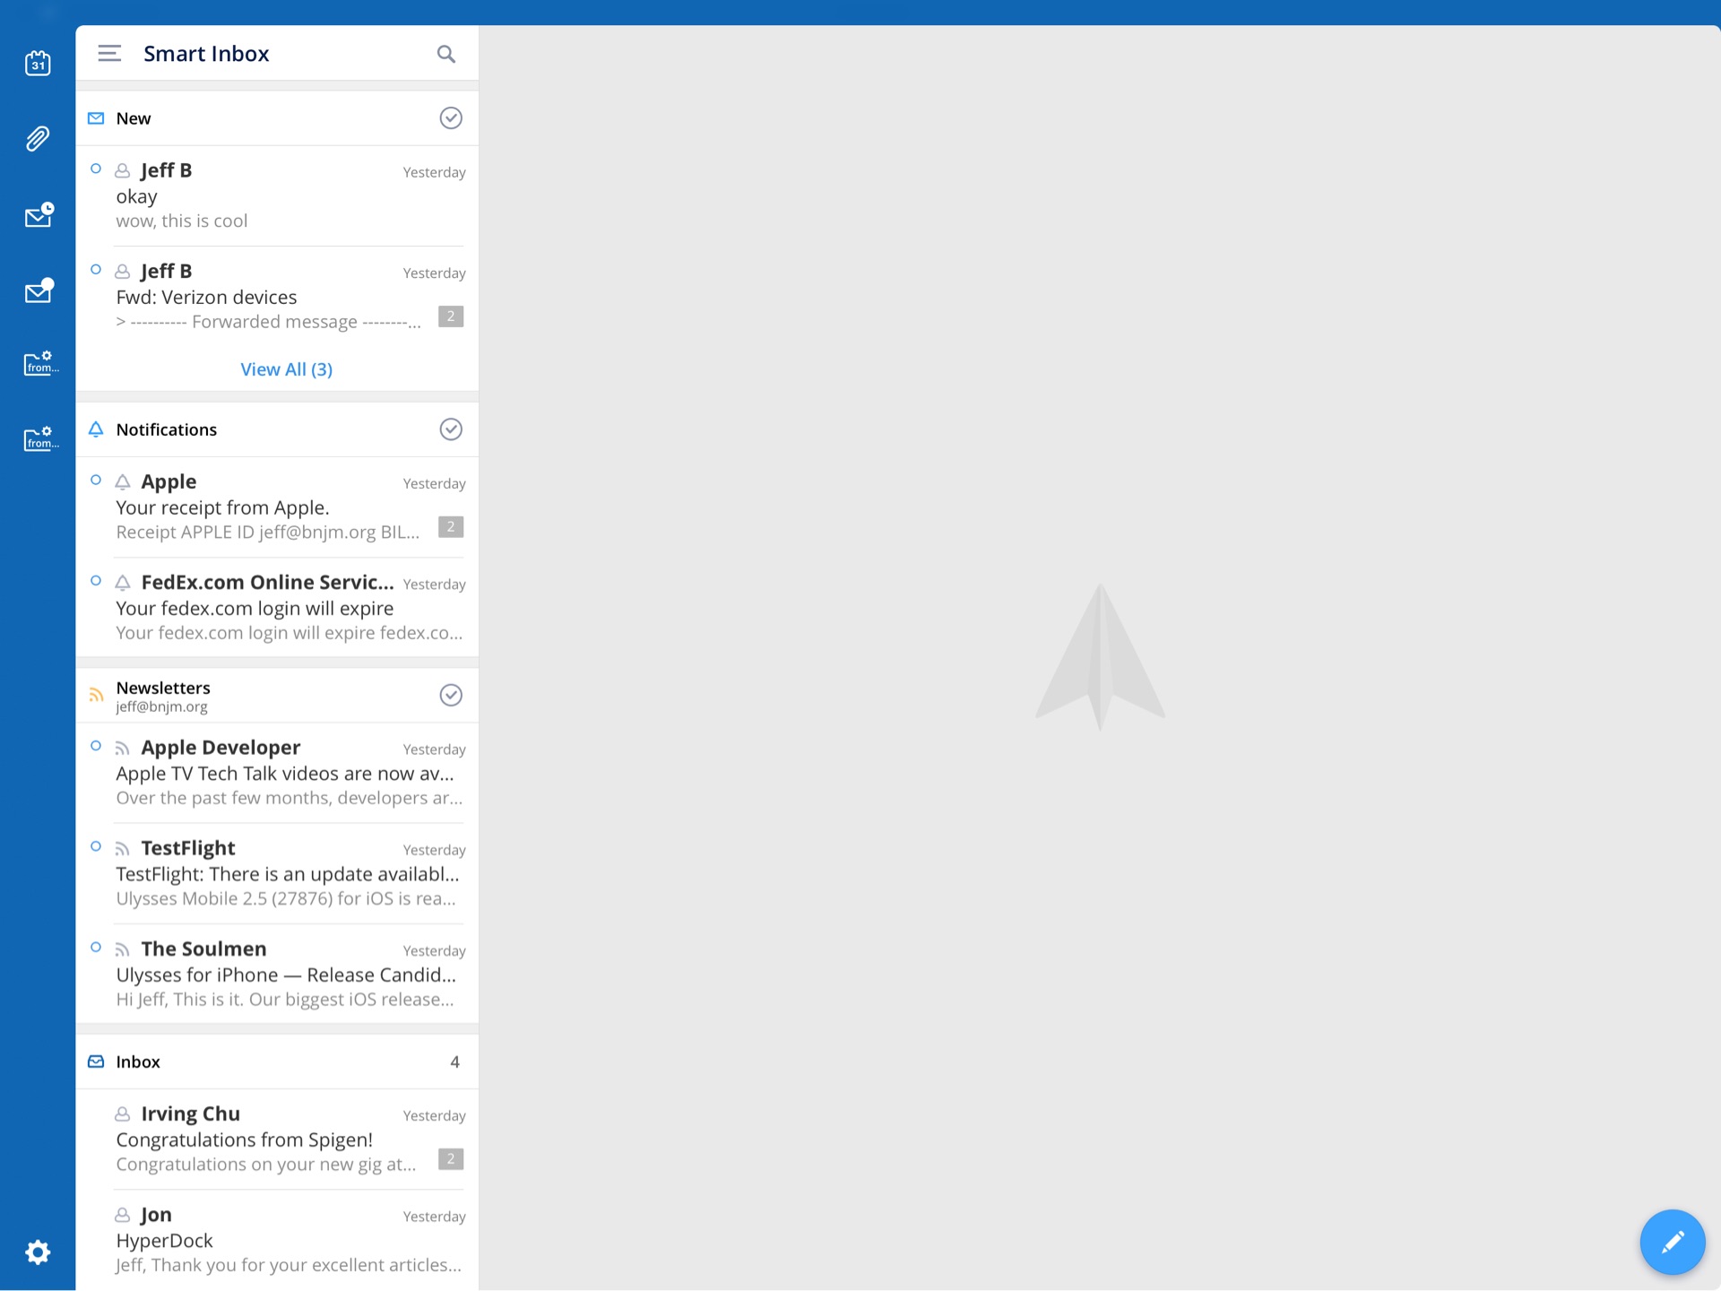Expand View All to show all new messages
The height and width of the screenshot is (1291, 1721).
[x=286, y=368]
